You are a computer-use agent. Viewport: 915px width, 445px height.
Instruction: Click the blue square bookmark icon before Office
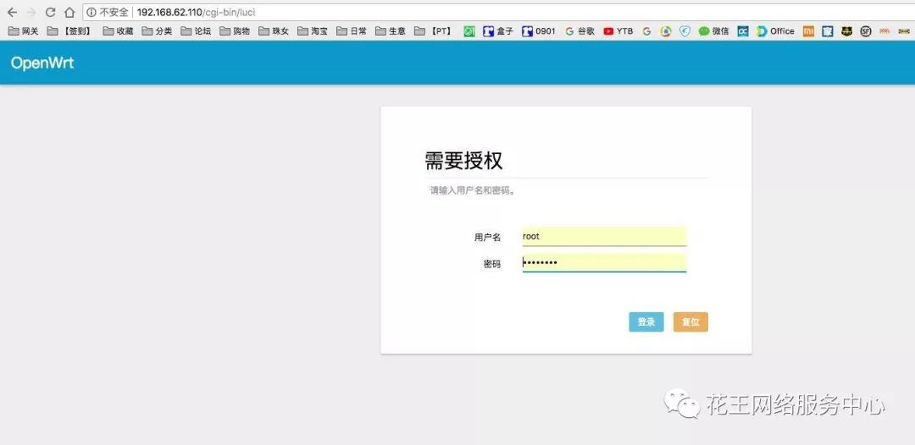743,31
